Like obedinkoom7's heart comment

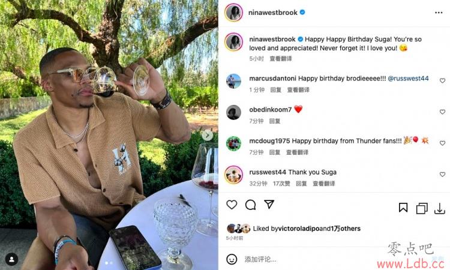point(442,112)
